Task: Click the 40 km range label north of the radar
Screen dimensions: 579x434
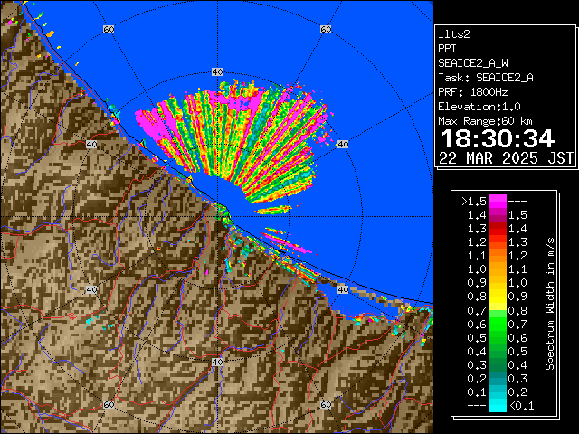Action: pos(217,72)
